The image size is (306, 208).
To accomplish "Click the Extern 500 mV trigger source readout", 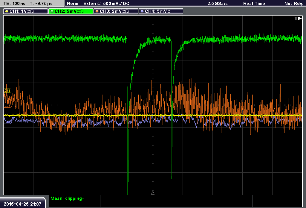I will click(106, 4).
